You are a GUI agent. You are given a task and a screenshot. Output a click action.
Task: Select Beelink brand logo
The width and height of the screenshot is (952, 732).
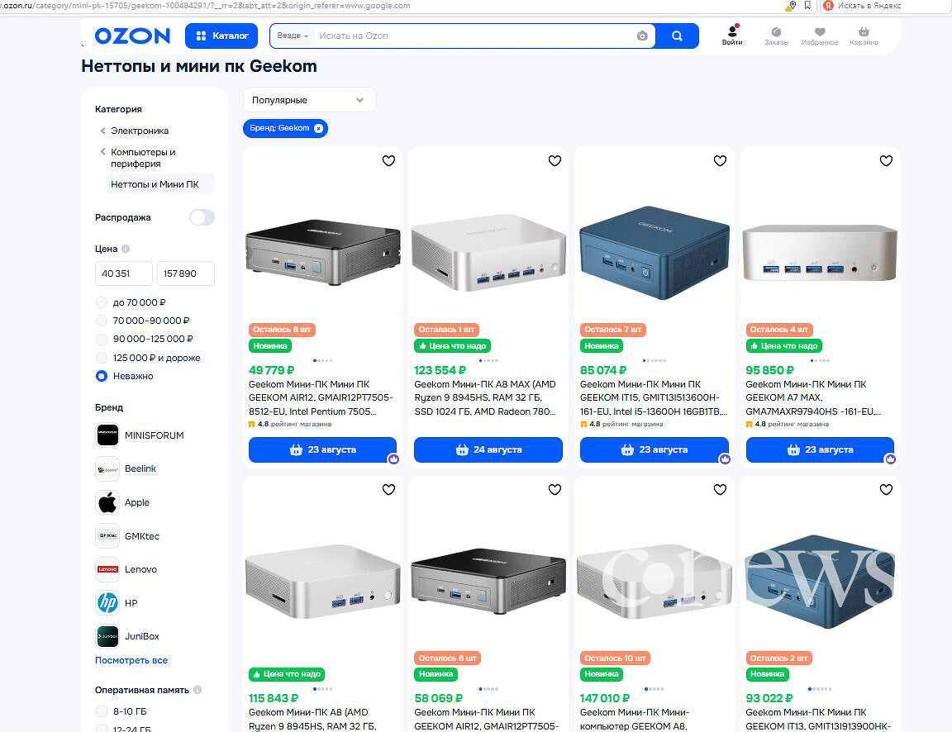point(107,468)
